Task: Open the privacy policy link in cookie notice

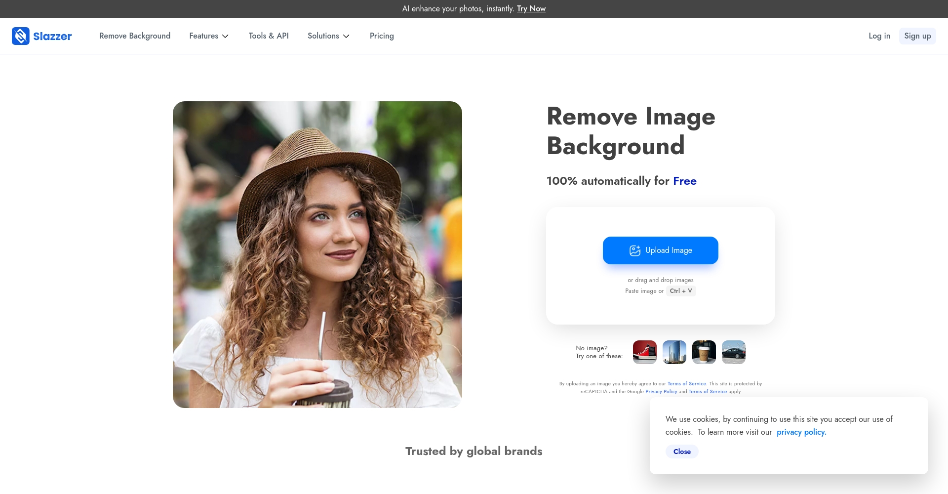Action: (801, 432)
